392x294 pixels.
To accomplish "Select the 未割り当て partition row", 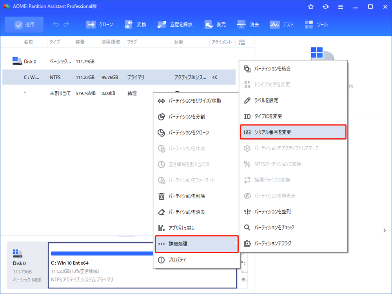I will click(78, 93).
